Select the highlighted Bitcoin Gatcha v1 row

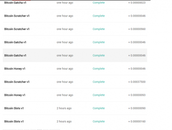pos(75,56)
